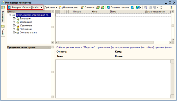The width and height of the screenshot is (177, 101).
Task: Select the Счета на оплату folder
Action: pos(28,33)
